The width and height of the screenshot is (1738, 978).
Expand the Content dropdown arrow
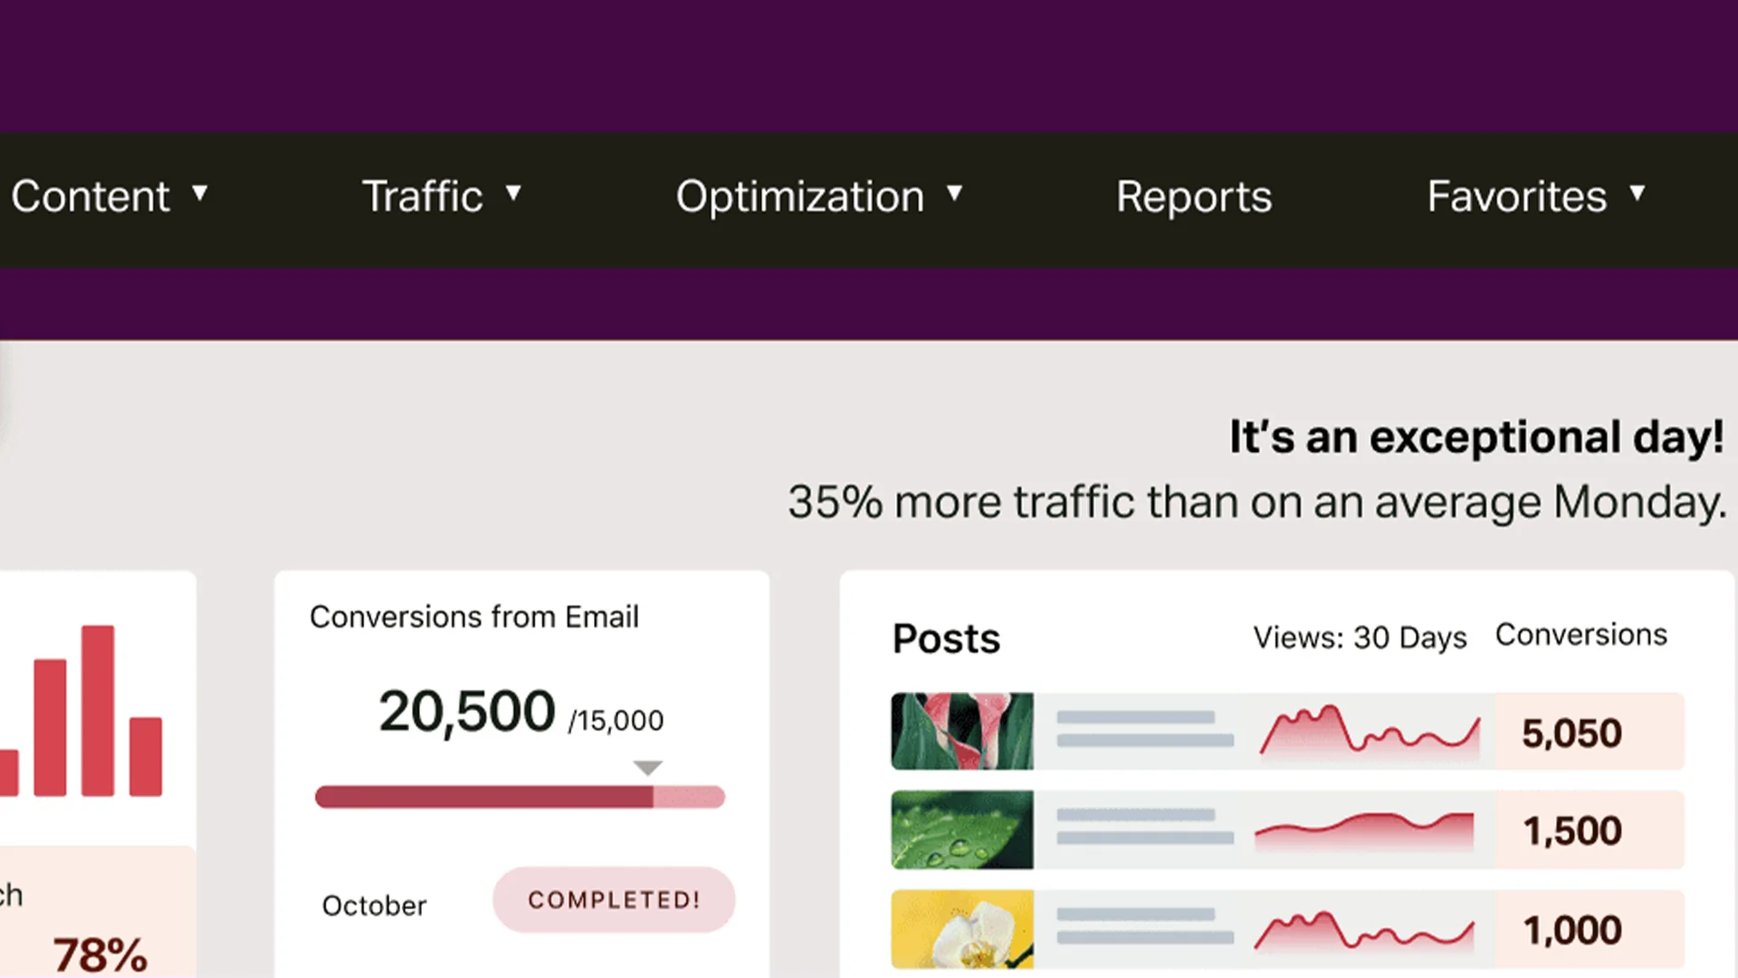coord(200,193)
